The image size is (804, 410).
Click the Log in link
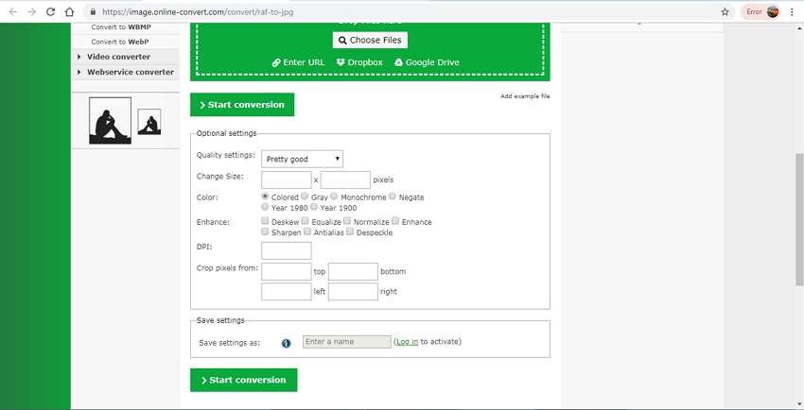coord(407,342)
